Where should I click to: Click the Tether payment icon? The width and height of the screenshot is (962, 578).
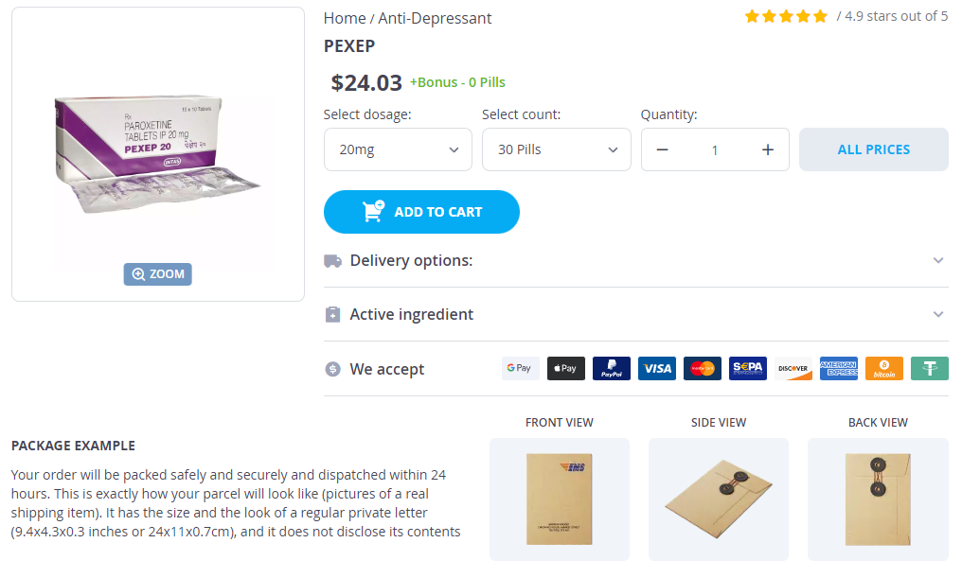click(929, 369)
